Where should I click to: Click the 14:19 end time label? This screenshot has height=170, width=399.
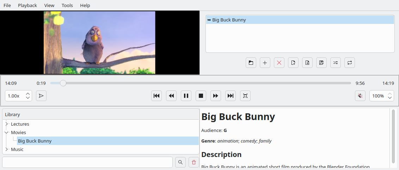388,83
